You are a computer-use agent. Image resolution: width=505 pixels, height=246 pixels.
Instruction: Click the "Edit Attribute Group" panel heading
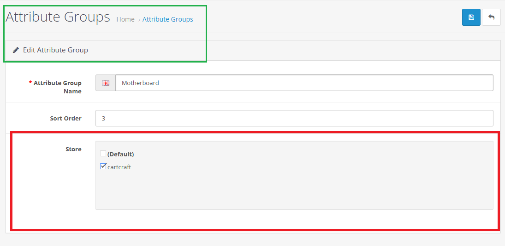pyautogui.click(x=55, y=50)
